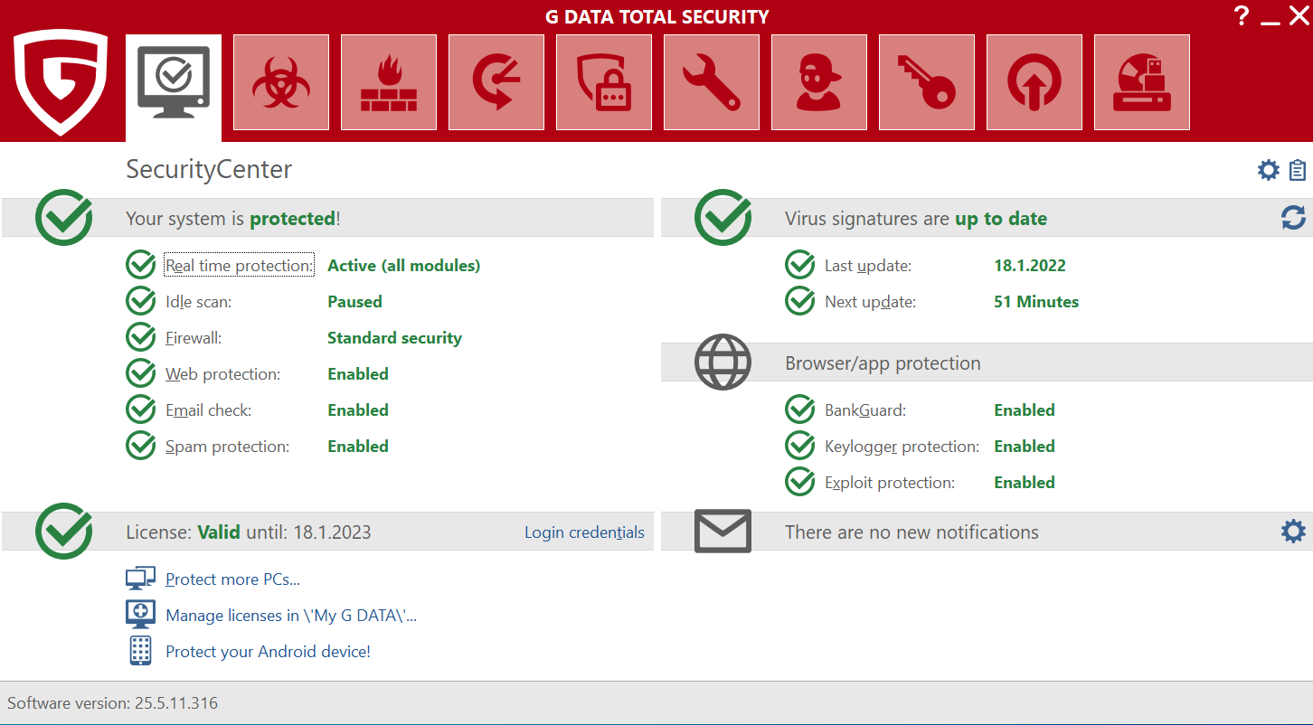The width and height of the screenshot is (1313, 725).
Task: Click checkmark beside Email check
Action: pyautogui.click(x=140, y=410)
